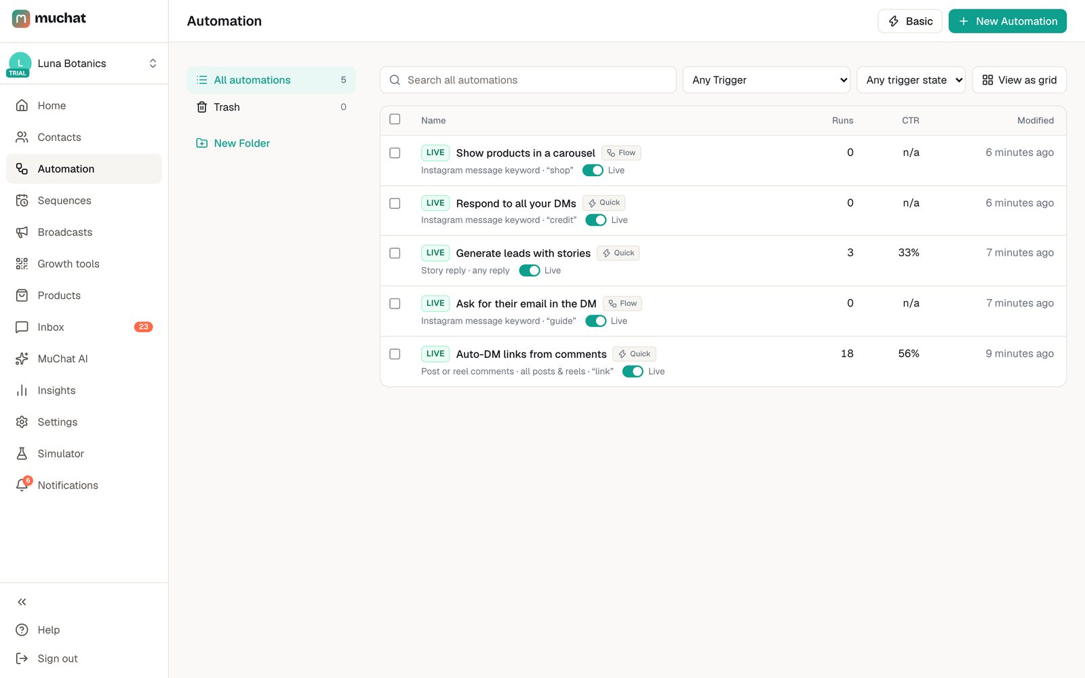Image resolution: width=1085 pixels, height=678 pixels.
Task: Click the New Folder plus icon
Action: tap(201, 143)
